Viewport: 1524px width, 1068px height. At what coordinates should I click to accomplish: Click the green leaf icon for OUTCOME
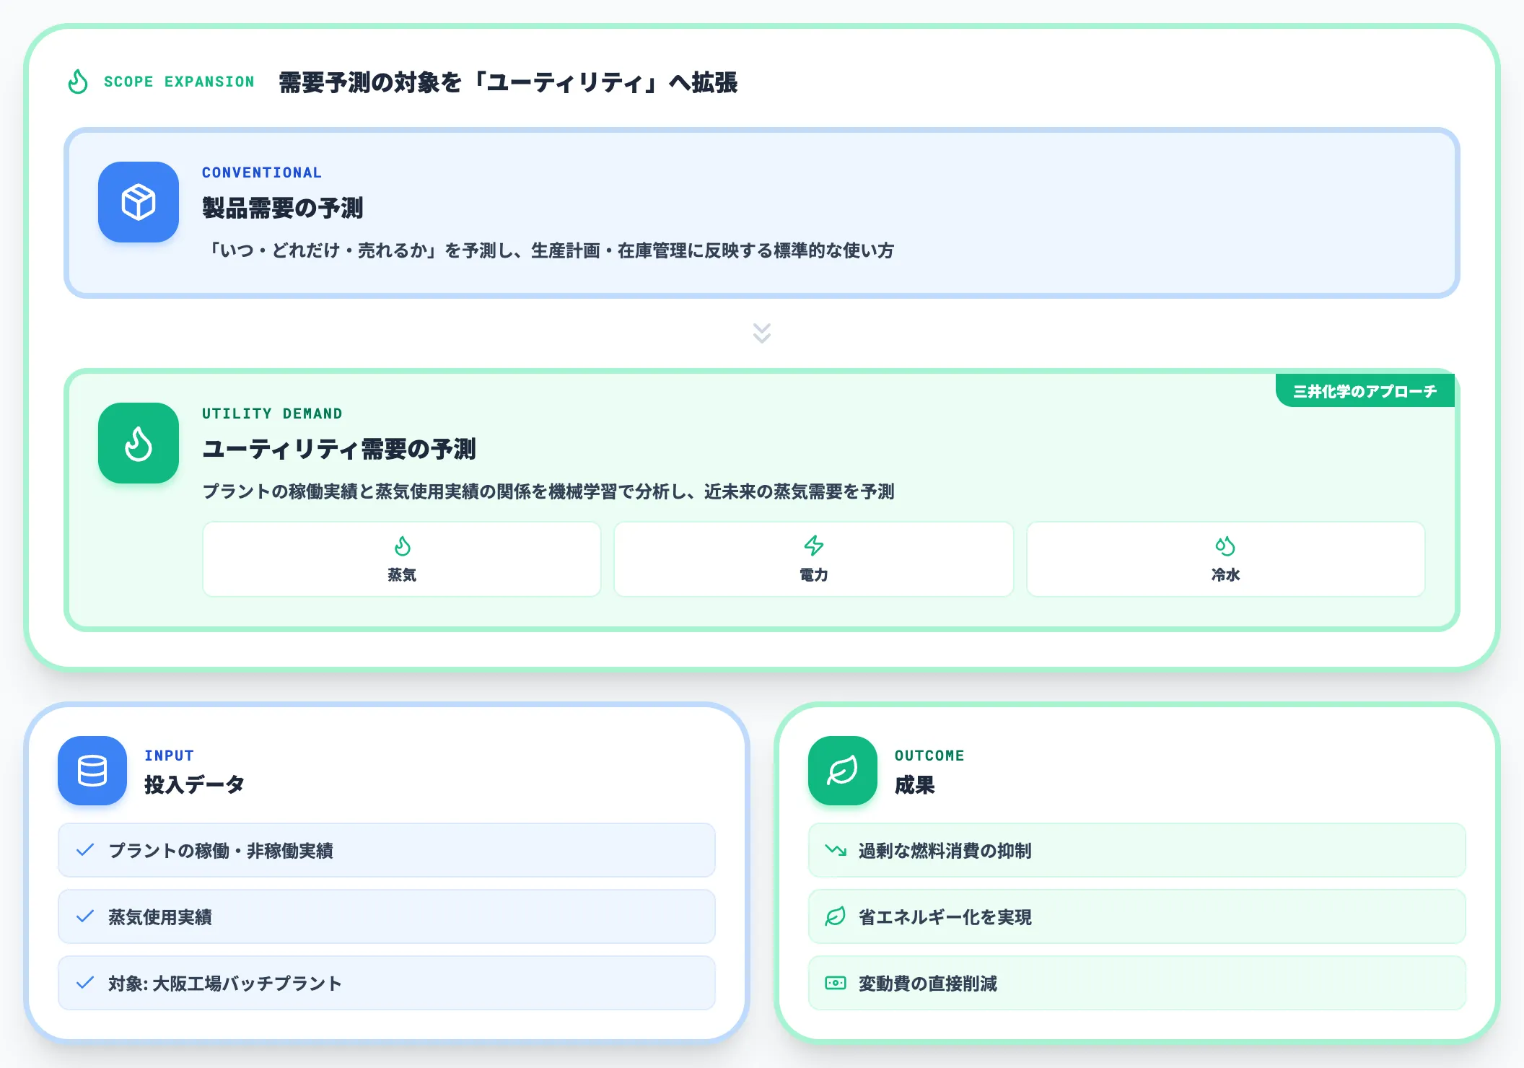point(843,771)
